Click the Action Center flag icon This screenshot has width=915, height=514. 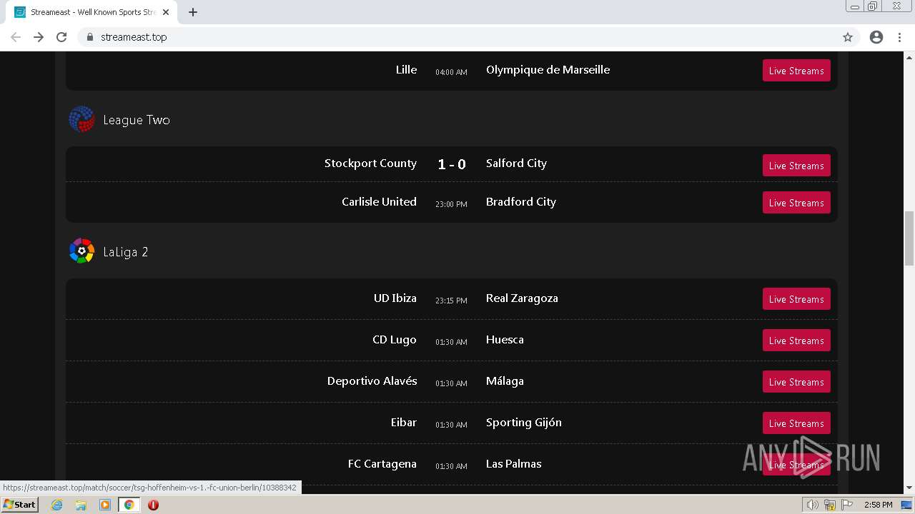tap(847, 505)
